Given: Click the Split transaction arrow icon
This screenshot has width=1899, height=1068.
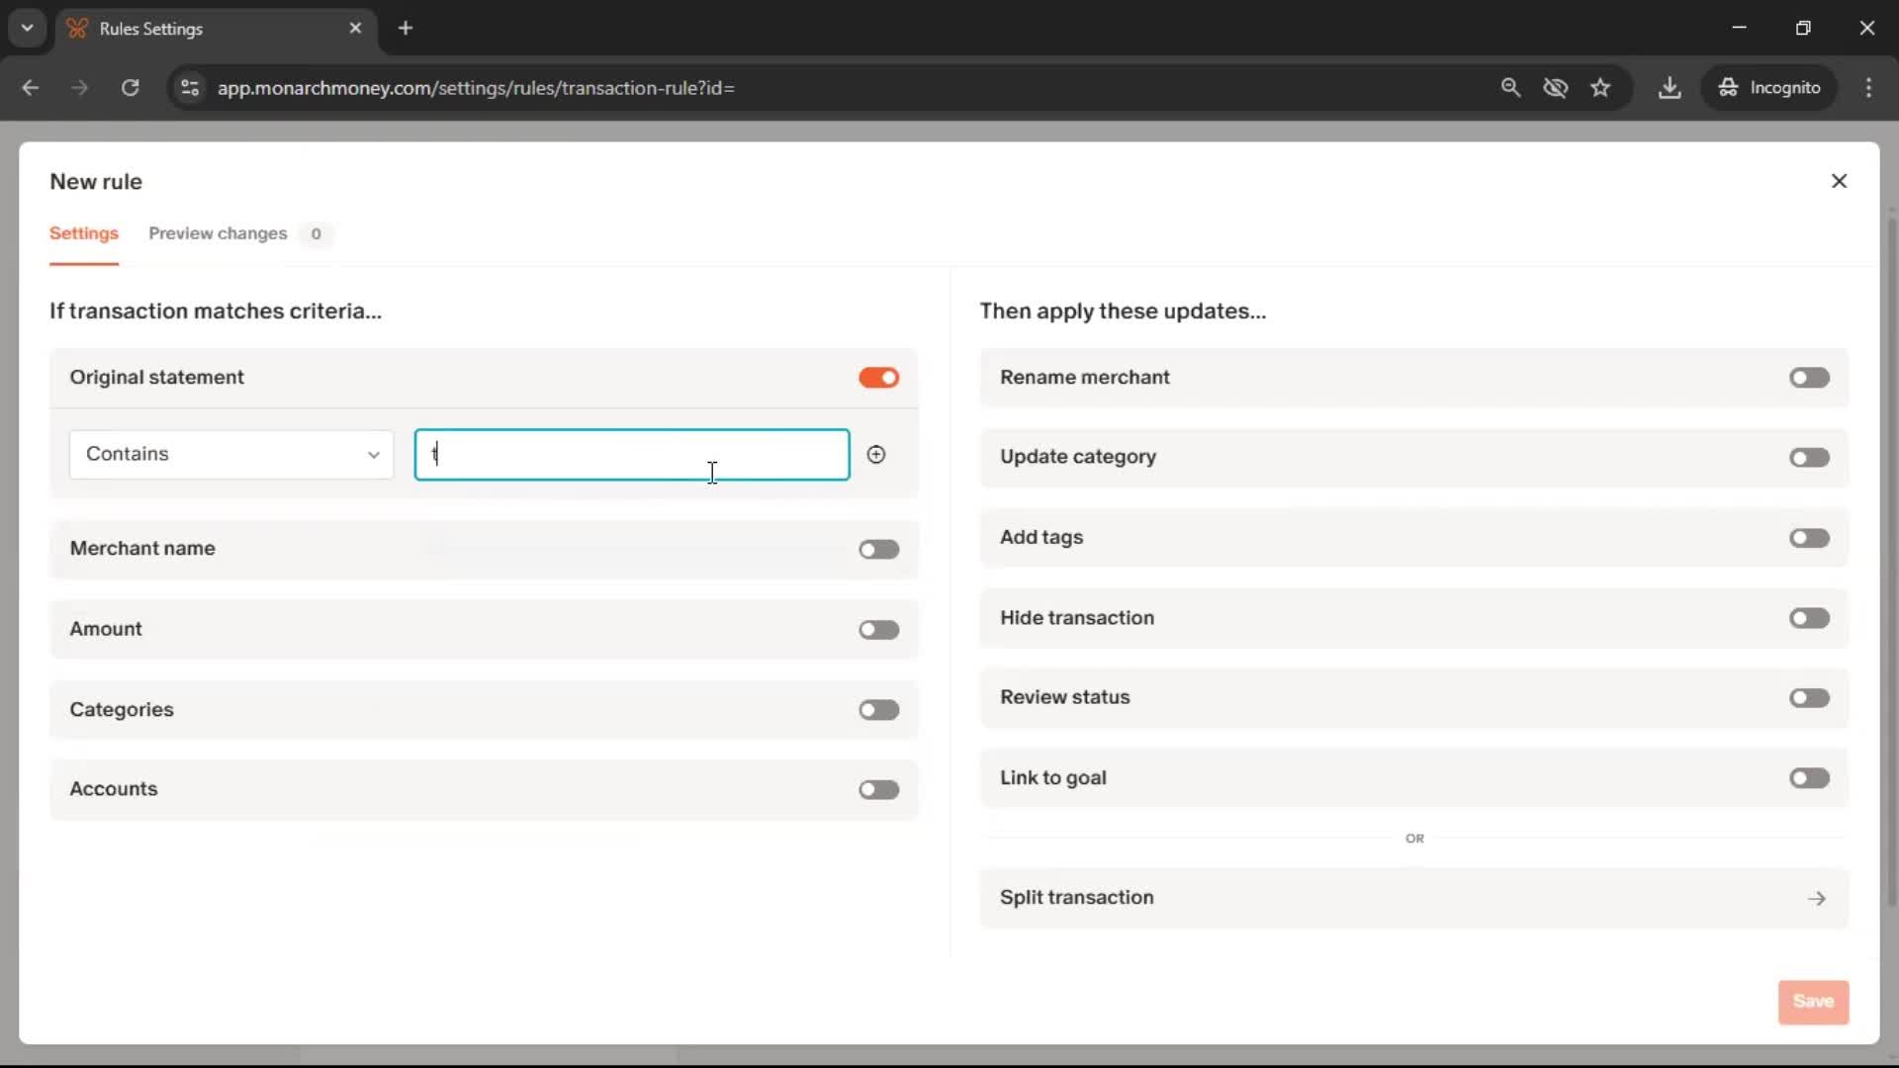Looking at the screenshot, I should (x=1816, y=898).
